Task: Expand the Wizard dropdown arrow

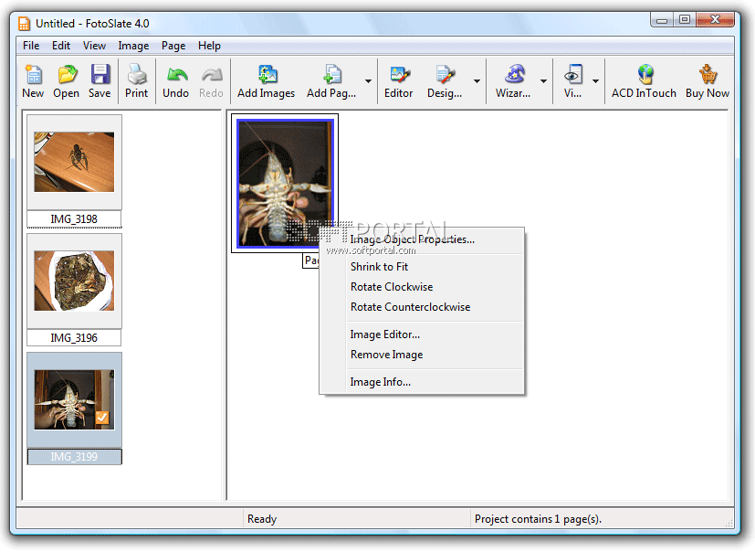Action: click(543, 81)
